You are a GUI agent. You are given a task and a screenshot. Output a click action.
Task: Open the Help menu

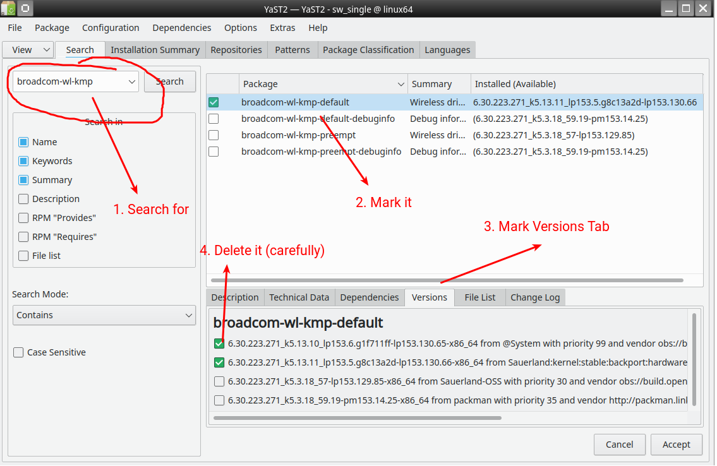point(318,28)
